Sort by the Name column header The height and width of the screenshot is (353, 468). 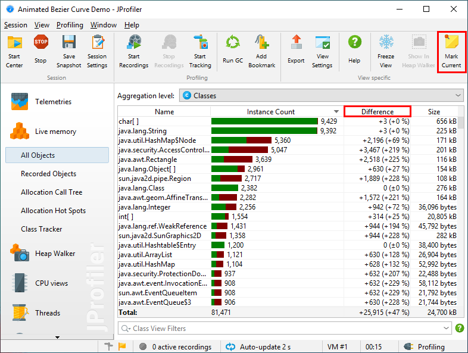click(x=164, y=111)
